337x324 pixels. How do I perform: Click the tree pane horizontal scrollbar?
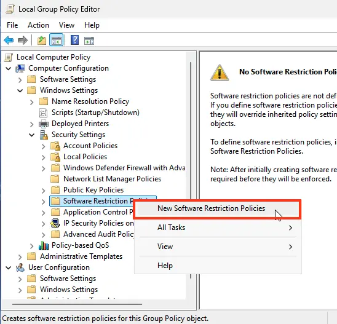tap(77, 304)
